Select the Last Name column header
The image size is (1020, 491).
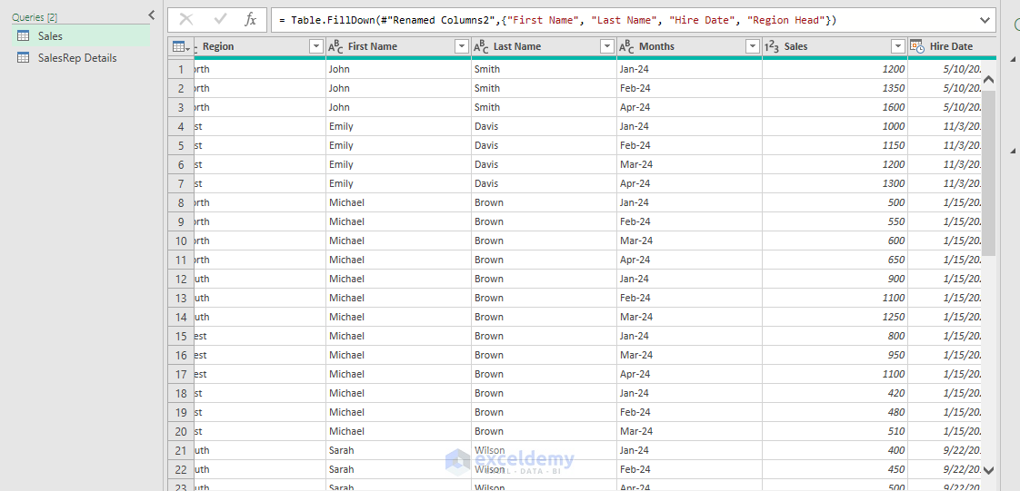(x=544, y=47)
